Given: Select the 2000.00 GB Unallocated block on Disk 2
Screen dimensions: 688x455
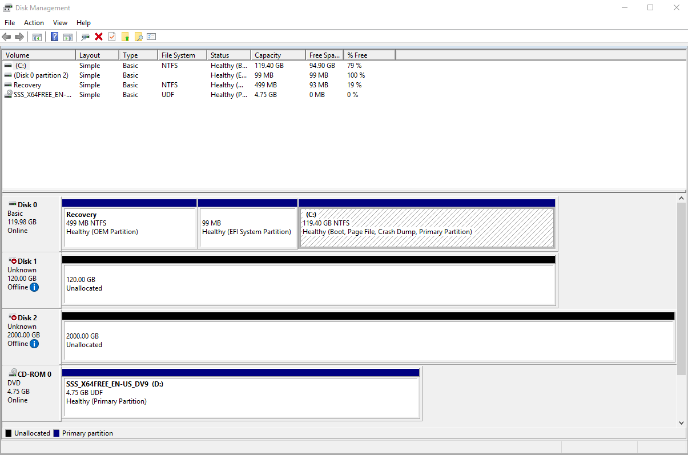Looking at the screenshot, I should pos(368,336).
